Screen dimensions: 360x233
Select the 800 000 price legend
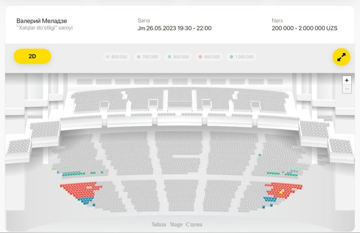pos(178,57)
